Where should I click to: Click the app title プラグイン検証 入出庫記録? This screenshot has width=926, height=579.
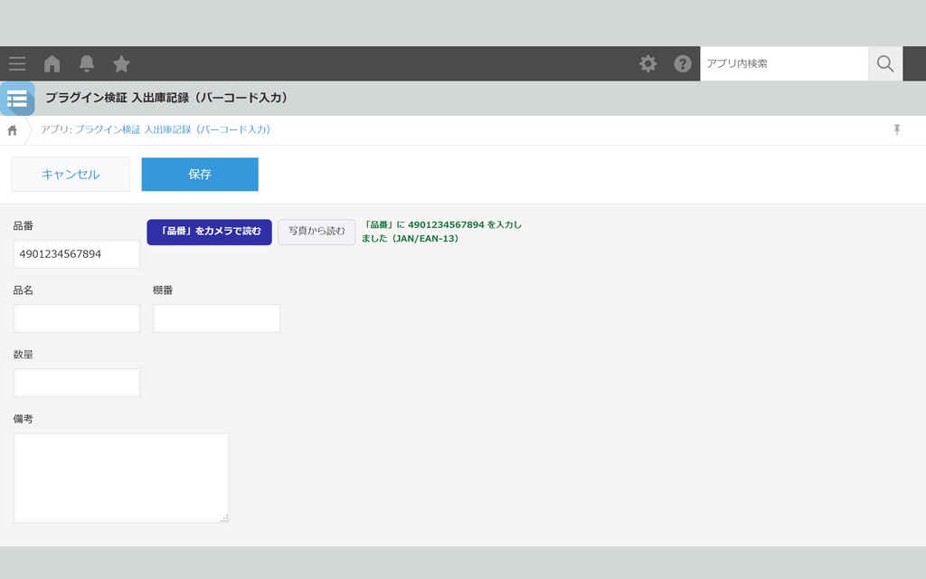[166, 98]
